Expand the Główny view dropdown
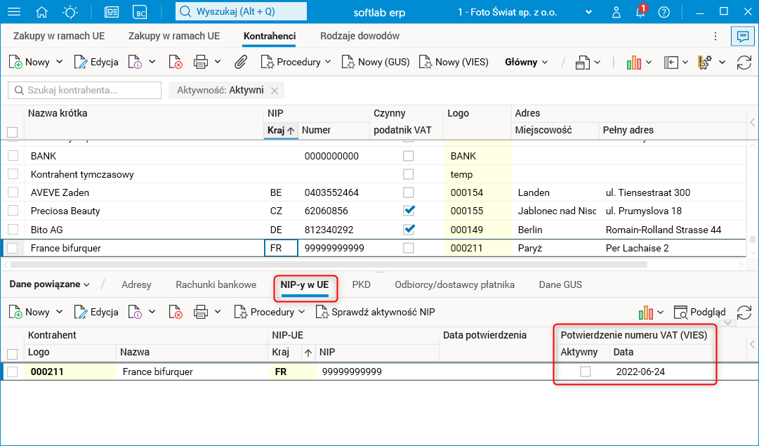759x446 pixels. (526, 63)
